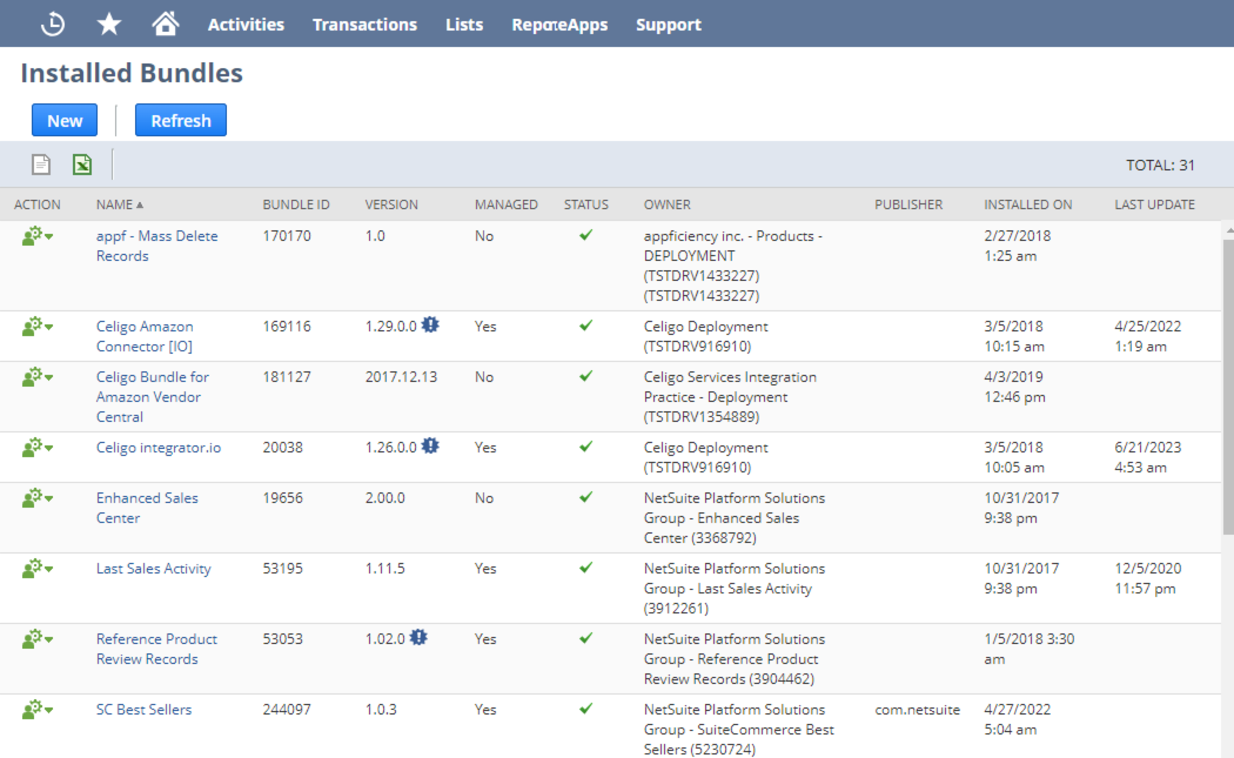
Task: Sort table by Publisher column header
Action: [908, 204]
